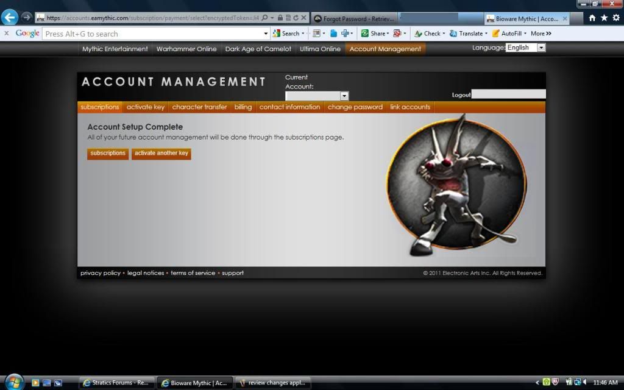The width and height of the screenshot is (624, 390).
Task: Open the Bioware Mythic taskbar window
Action: (194, 383)
